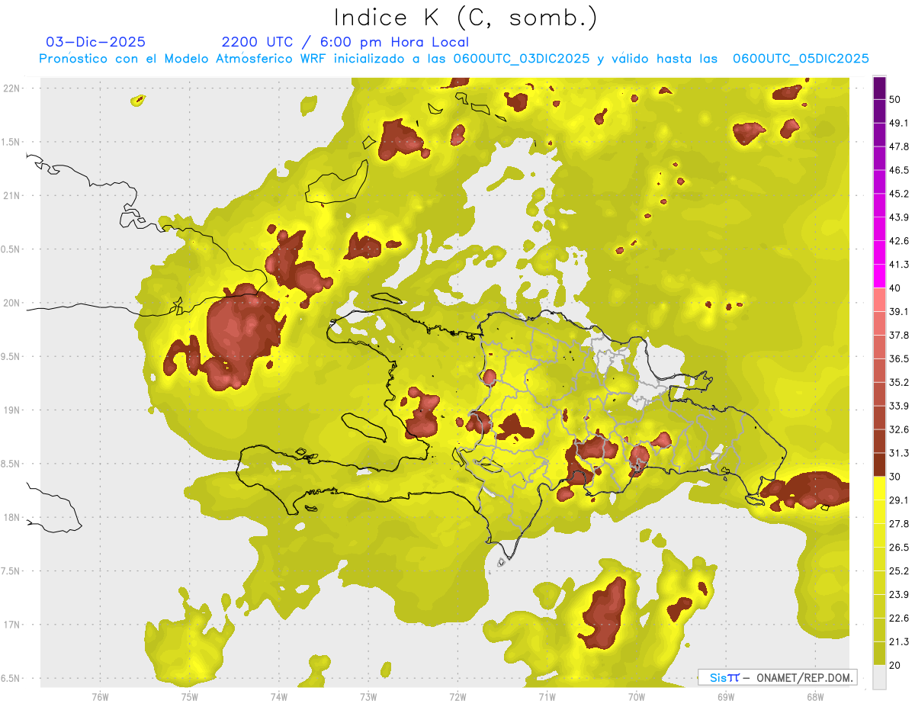915x707 pixels.
Task: Click the colorbar value "31.3"
Action: [x=899, y=453]
